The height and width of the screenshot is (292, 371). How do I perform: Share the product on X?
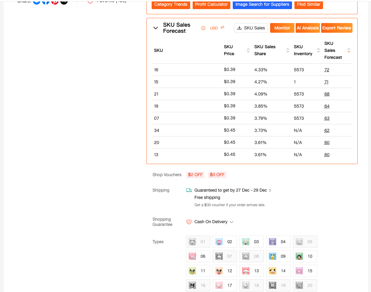[x=64, y=2]
